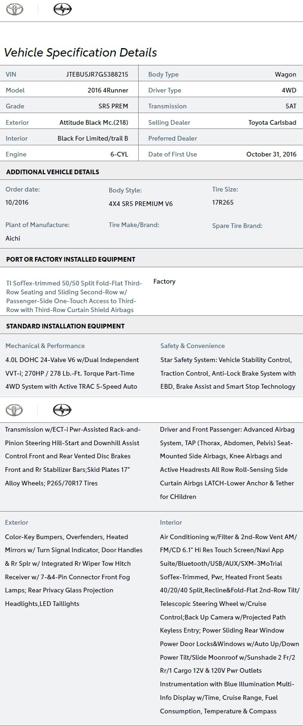Click the Air Conditioning w/Filter line
Screen dimensions: 303x726
click(x=228, y=537)
